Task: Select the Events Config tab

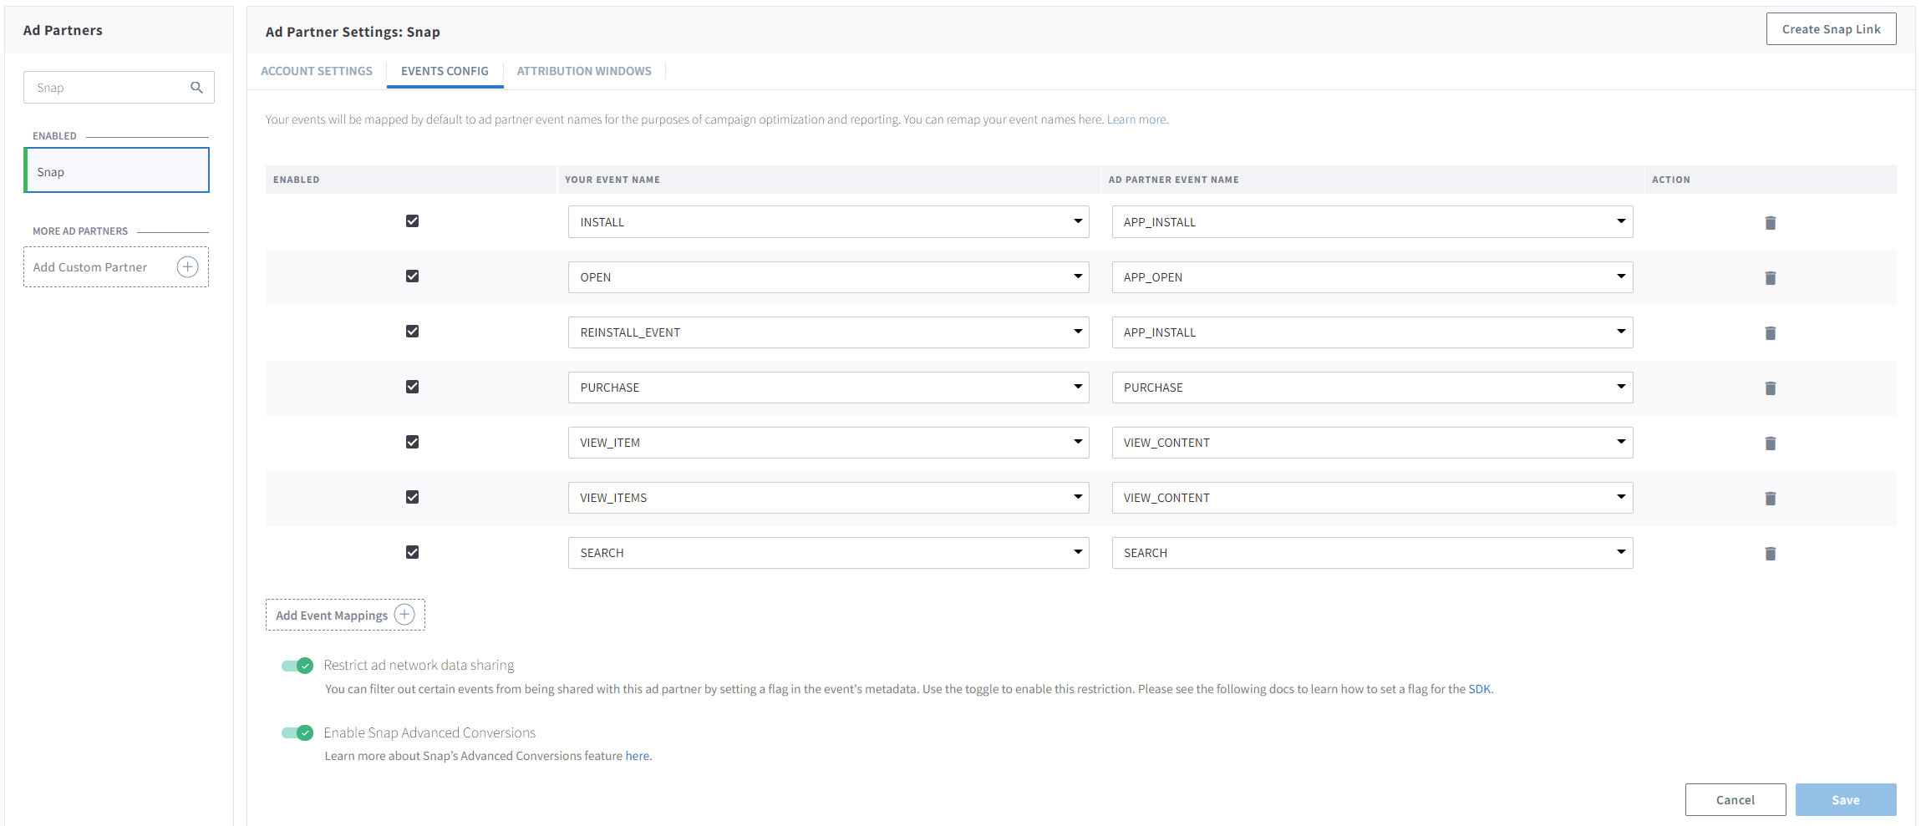Action: (x=445, y=71)
